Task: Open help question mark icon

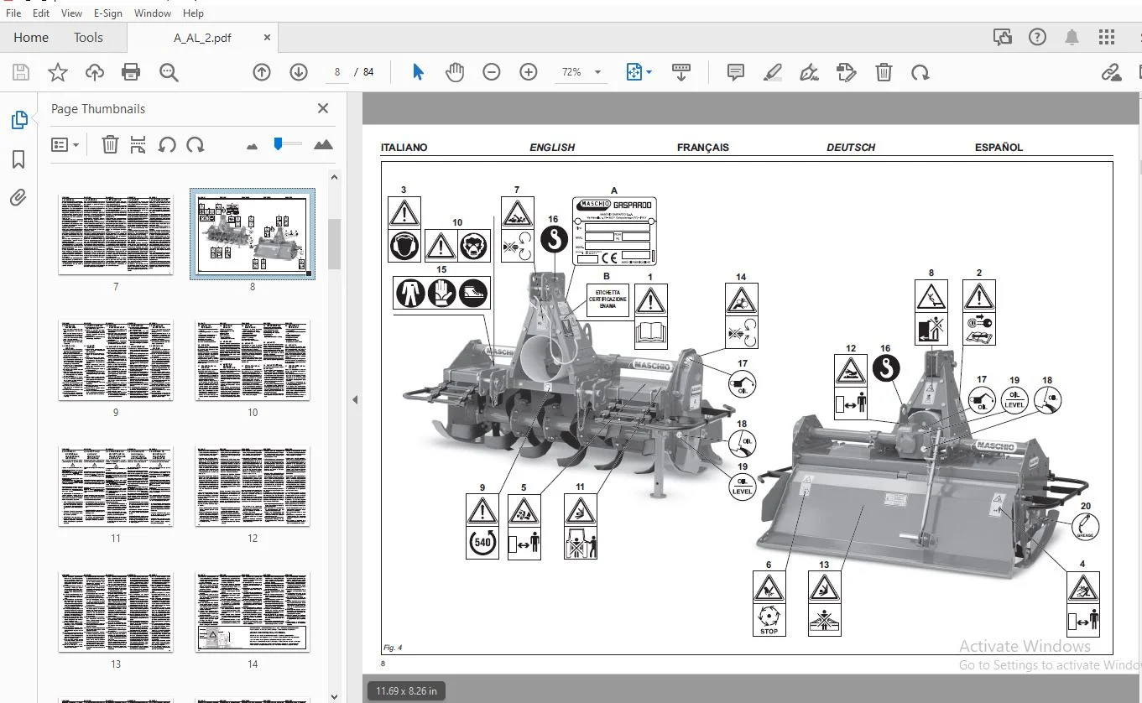Action: pos(1037,37)
